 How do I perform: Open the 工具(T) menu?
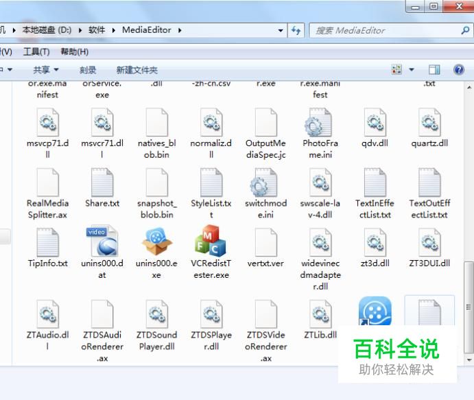[x=36, y=52]
